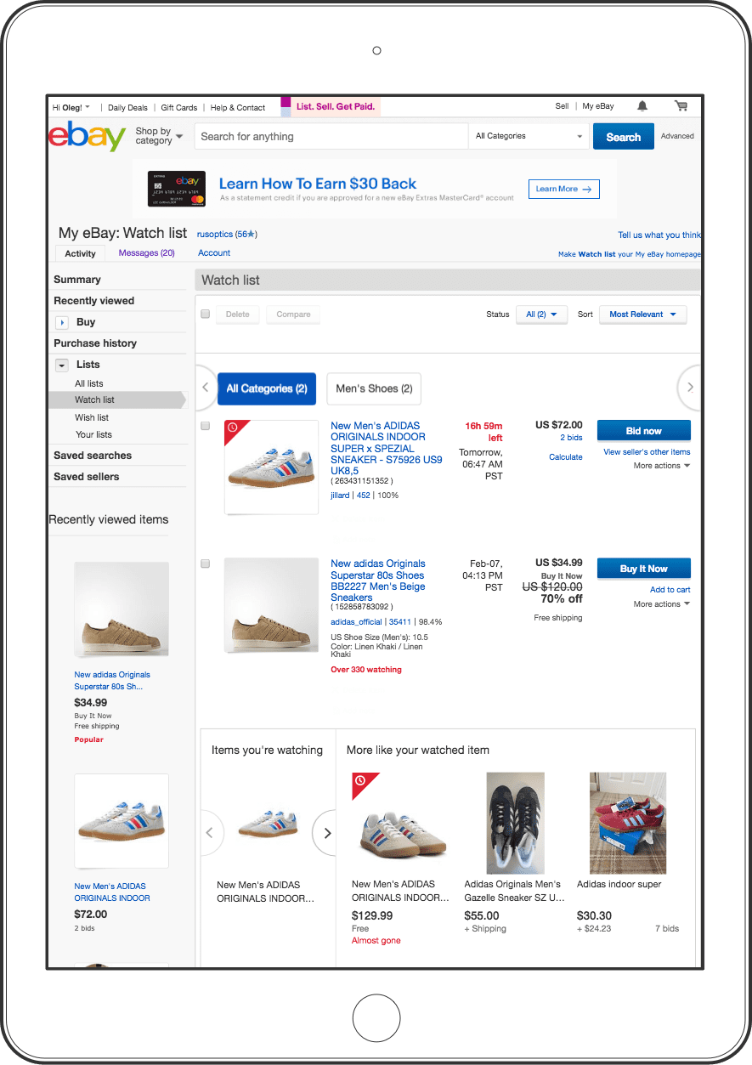Click the Bid now button
Viewport: 752px width, 1065px height.
(x=644, y=431)
